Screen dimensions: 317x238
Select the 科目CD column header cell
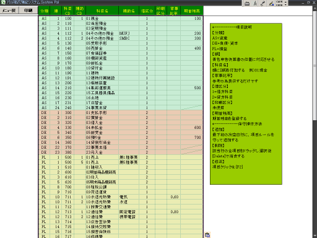[x=67, y=11]
